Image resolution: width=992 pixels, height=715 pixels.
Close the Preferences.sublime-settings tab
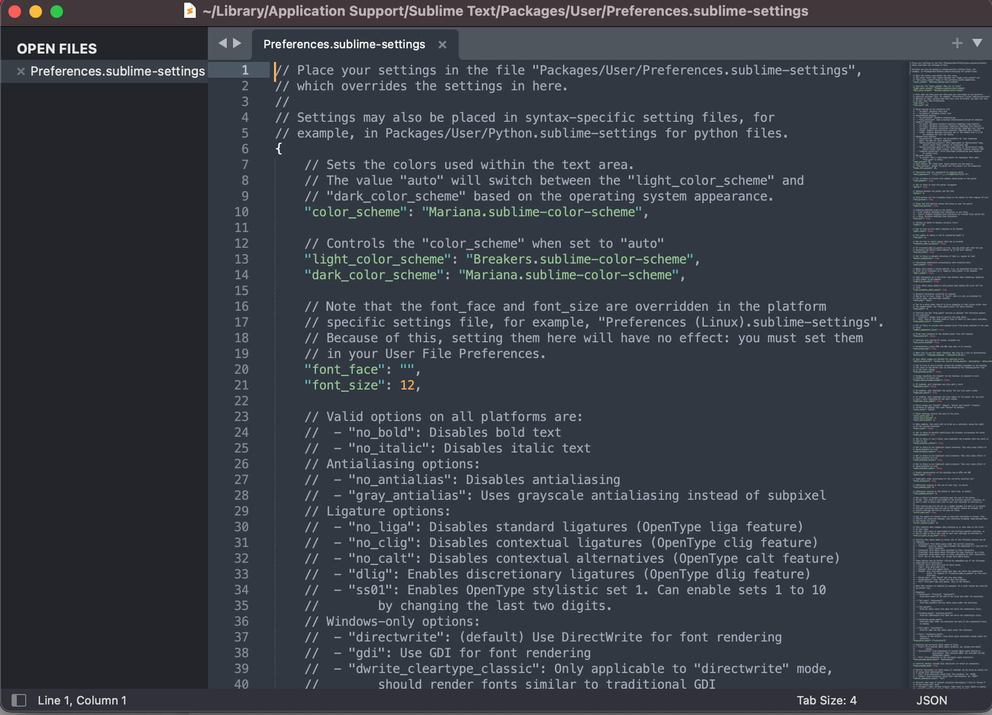(442, 45)
